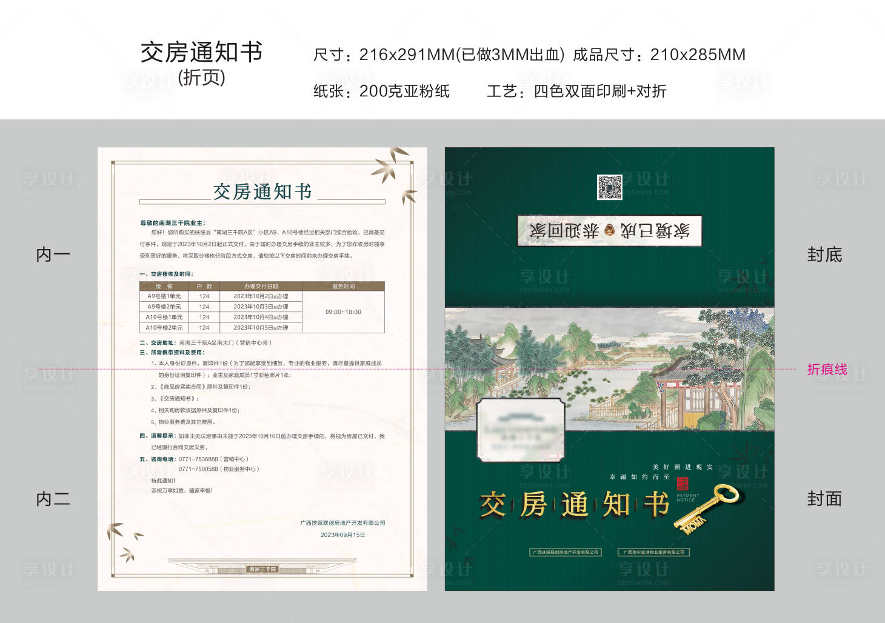
Task: Select the 封底 label
Action: (824, 255)
